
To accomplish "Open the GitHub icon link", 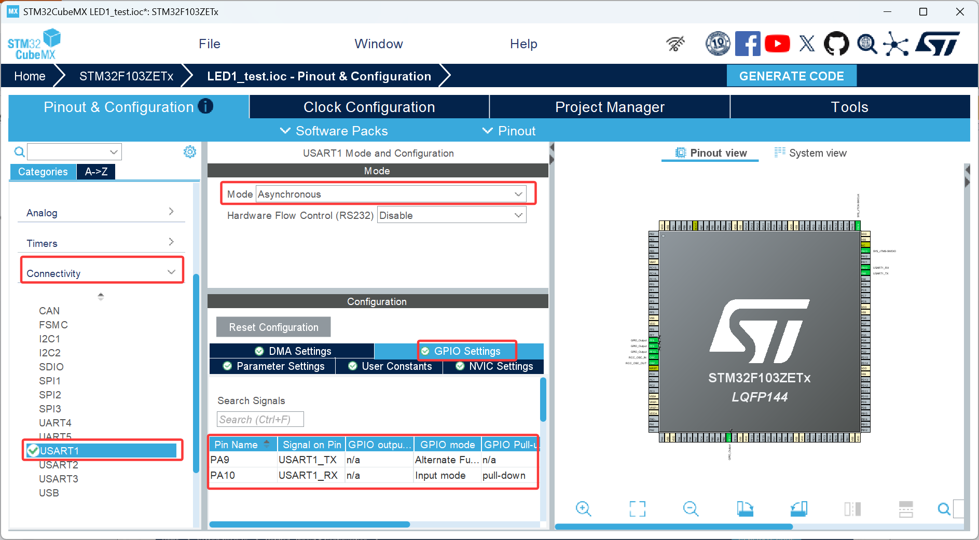I will click(836, 44).
